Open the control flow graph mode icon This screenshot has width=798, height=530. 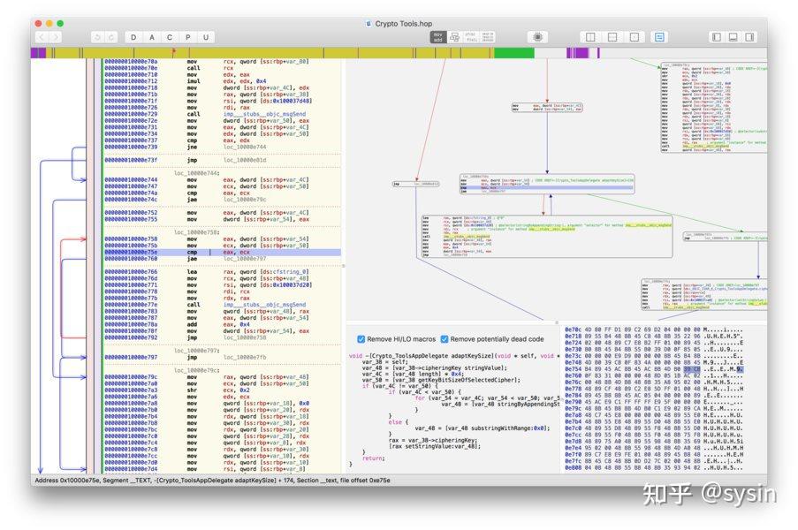point(454,38)
